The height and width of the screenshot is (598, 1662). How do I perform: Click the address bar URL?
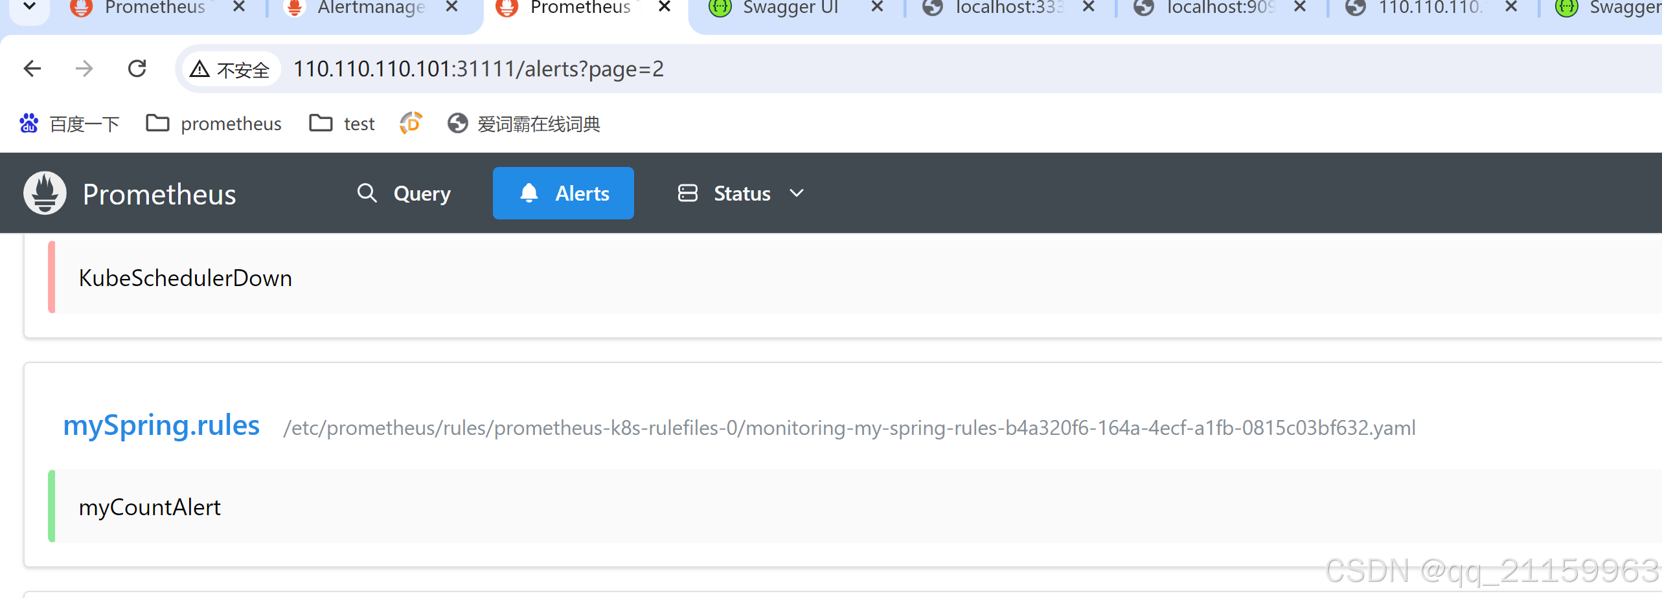pyautogui.click(x=479, y=69)
